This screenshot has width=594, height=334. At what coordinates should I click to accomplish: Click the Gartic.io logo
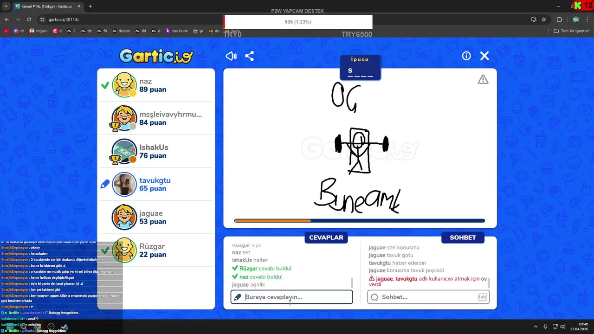156,56
